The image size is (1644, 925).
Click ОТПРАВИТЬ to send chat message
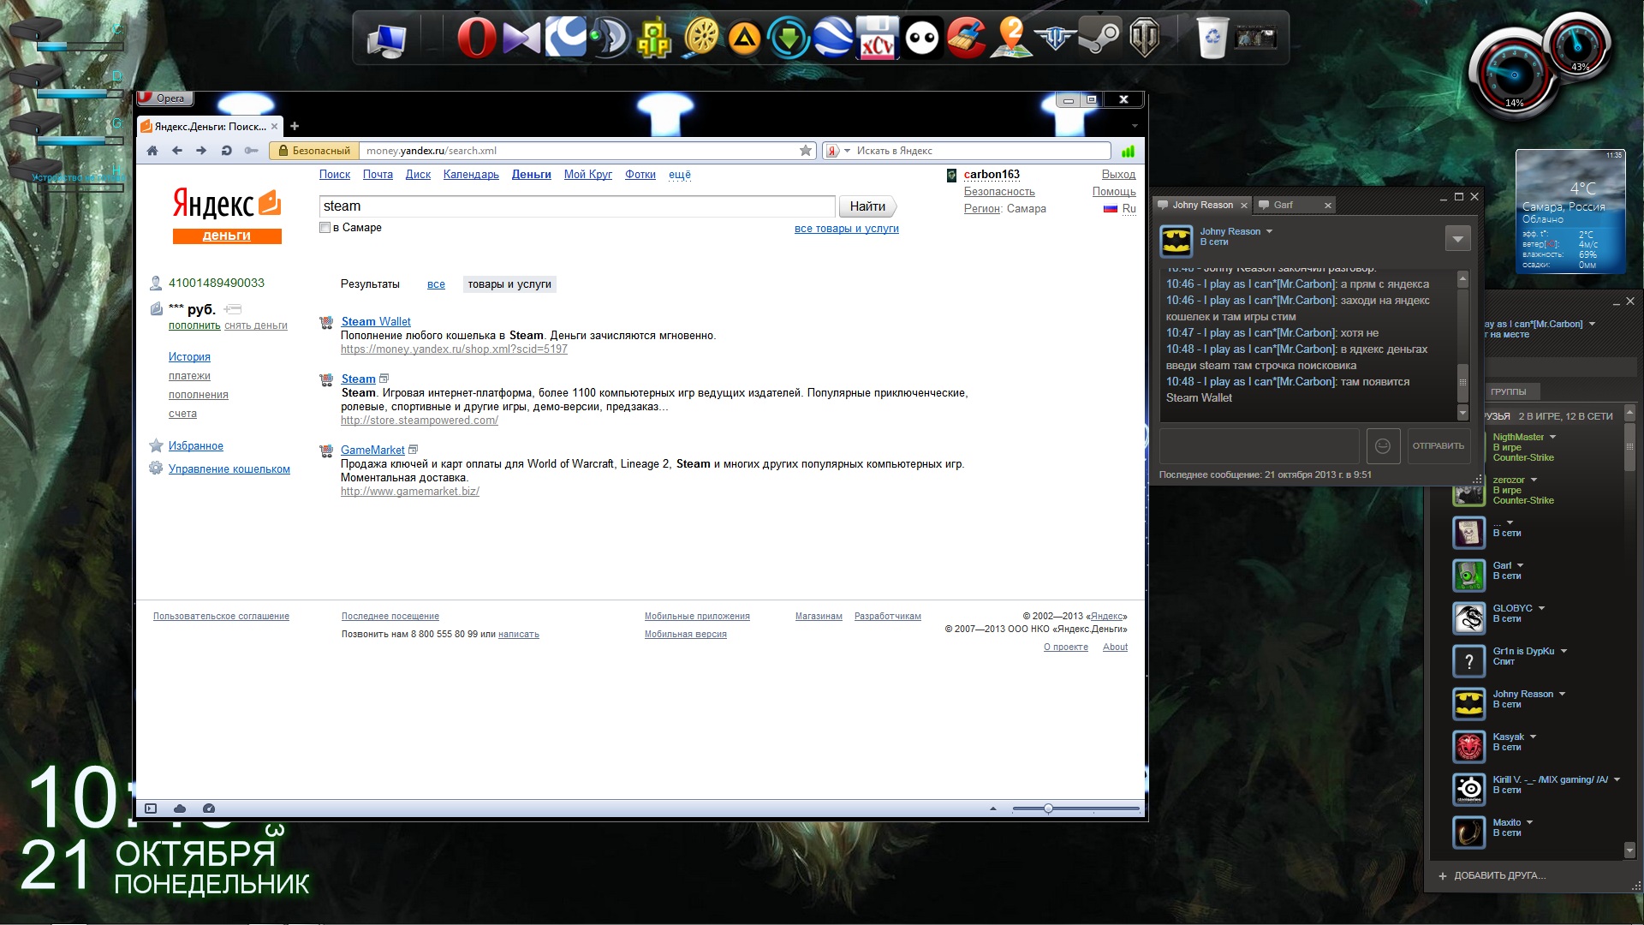click(x=1438, y=445)
